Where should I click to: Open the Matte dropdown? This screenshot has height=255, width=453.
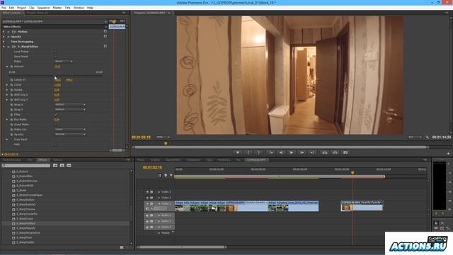64,62
